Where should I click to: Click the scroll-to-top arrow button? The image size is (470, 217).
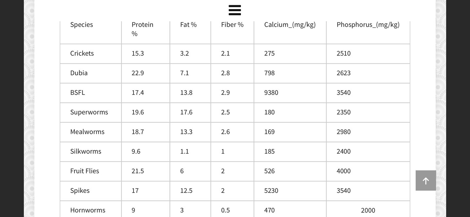[x=426, y=181]
